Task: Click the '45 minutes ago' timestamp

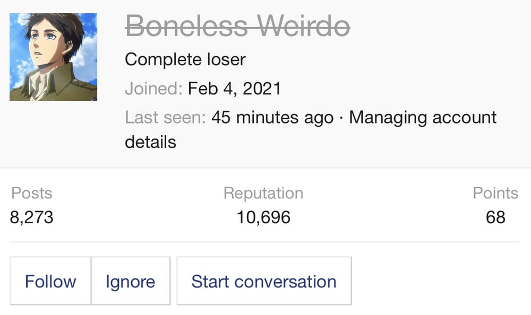Action: click(x=272, y=117)
